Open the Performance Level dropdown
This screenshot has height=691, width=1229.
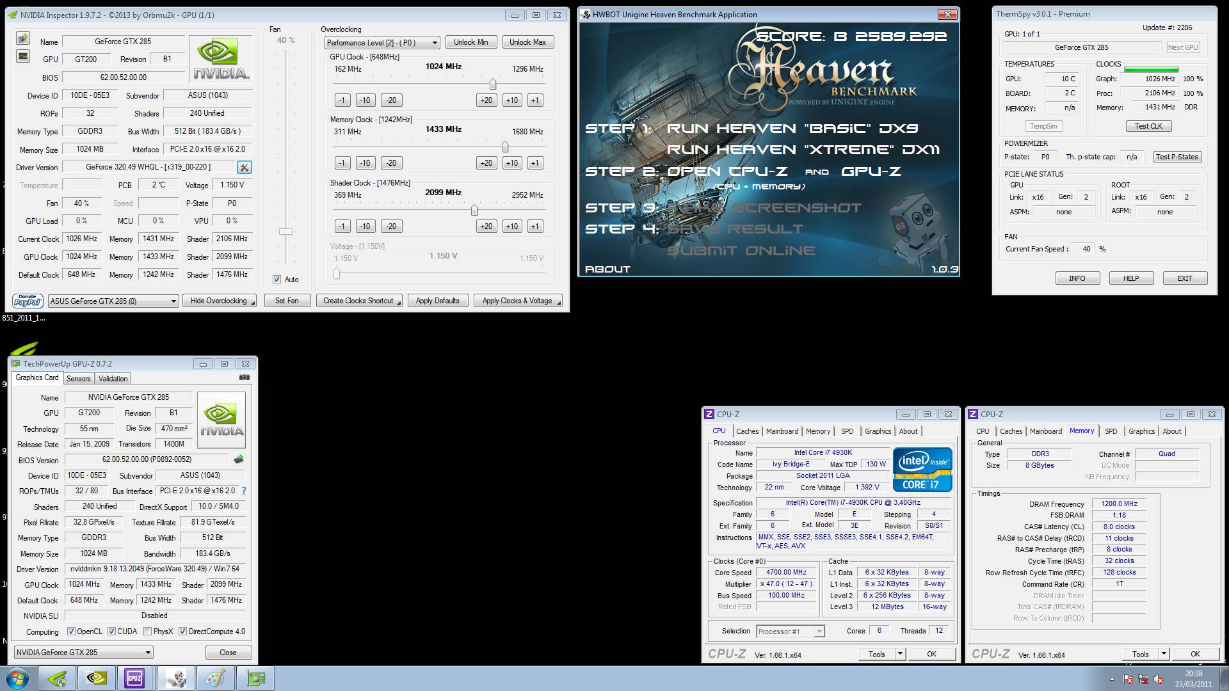pyautogui.click(x=382, y=43)
